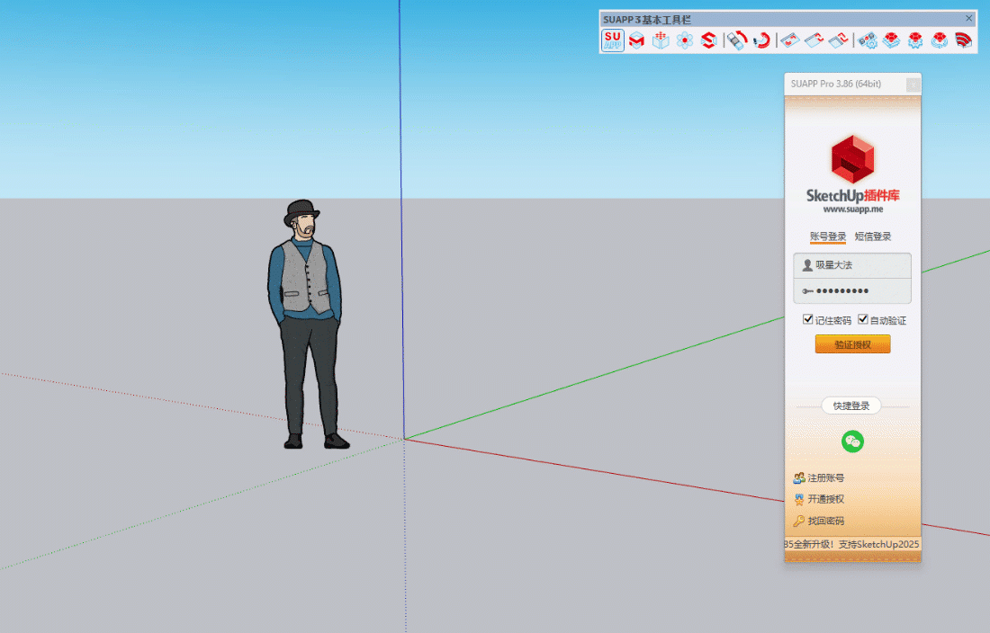The height and width of the screenshot is (633, 990).
Task: Click the red wifi signal icon
Action: (964, 40)
